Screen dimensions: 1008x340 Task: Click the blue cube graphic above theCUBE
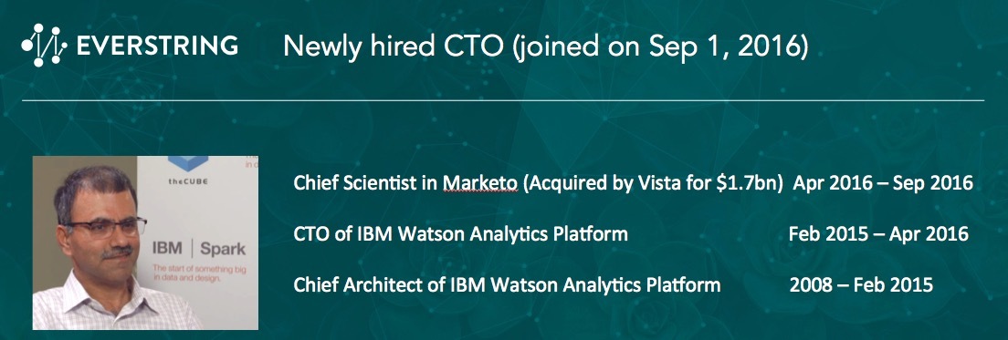(x=188, y=164)
